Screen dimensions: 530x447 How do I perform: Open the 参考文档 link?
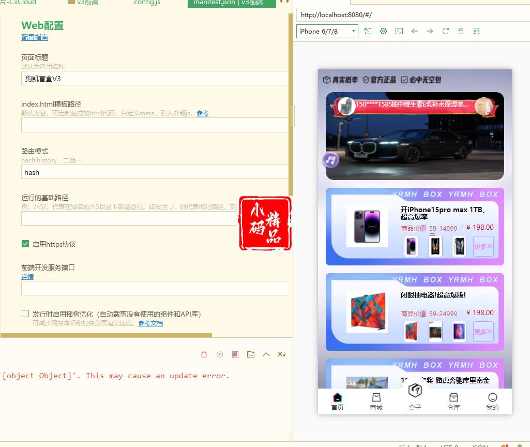tap(150, 323)
